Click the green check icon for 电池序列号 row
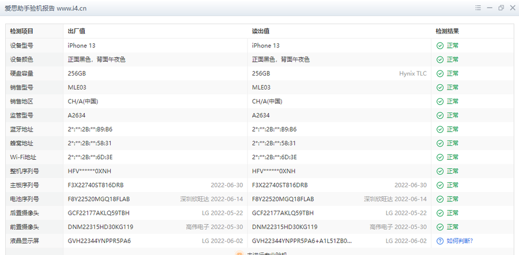This screenshot has width=519, height=255. (x=440, y=199)
